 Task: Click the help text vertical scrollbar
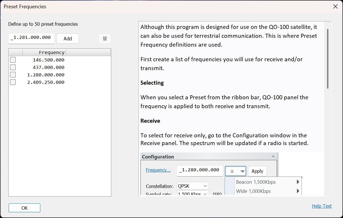[328, 59]
